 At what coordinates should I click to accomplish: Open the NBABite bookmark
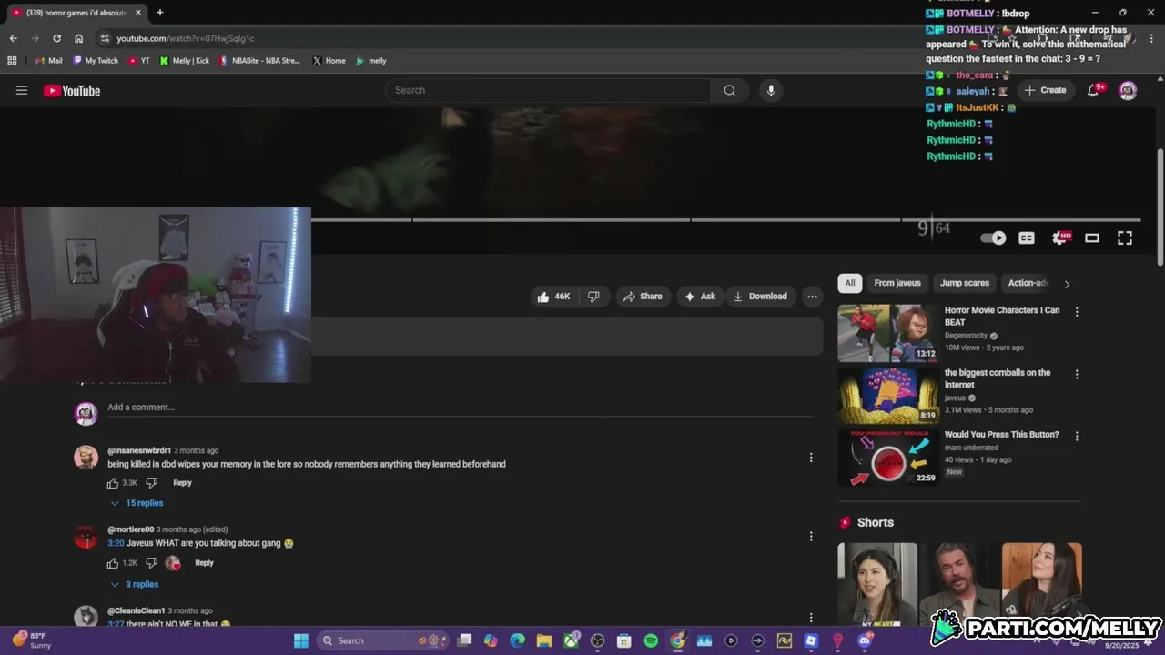[259, 61]
